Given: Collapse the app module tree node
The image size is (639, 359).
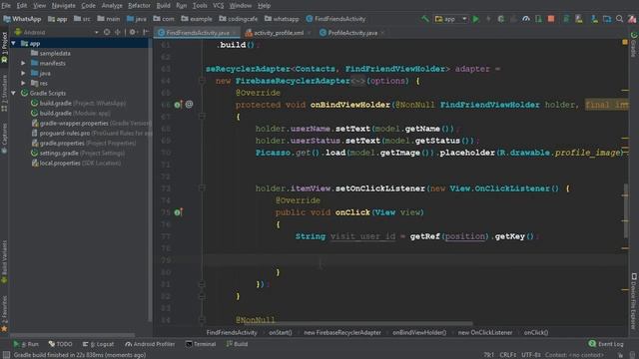Looking at the screenshot, I should pyautogui.click(x=13, y=43).
